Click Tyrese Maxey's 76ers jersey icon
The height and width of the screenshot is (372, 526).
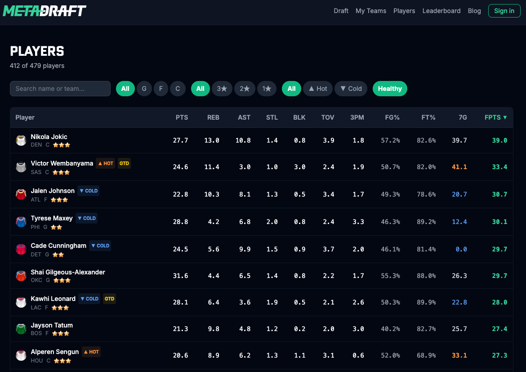tap(21, 222)
